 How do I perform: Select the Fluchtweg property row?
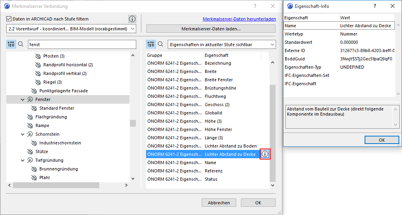[207, 96]
